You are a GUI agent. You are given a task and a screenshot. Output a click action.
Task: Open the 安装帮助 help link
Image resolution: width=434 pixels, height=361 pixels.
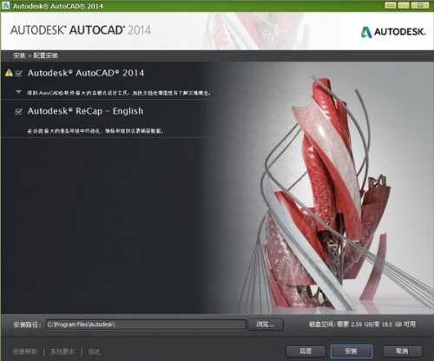point(25,351)
